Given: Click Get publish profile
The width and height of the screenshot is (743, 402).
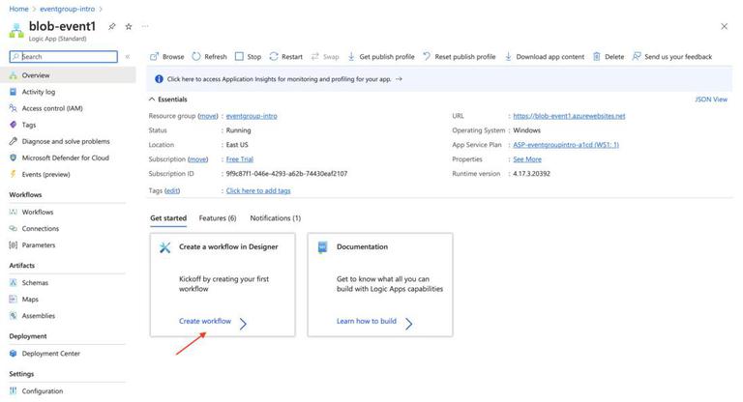Looking at the screenshot, I should point(381,57).
